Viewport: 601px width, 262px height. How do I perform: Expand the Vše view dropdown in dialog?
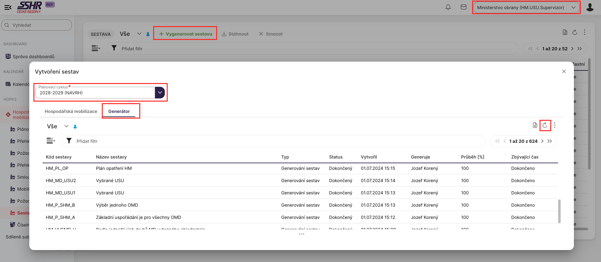(66, 126)
